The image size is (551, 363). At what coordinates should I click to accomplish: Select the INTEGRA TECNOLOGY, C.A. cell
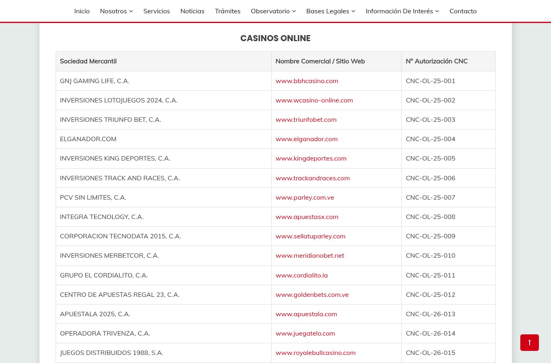[x=163, y=217]
